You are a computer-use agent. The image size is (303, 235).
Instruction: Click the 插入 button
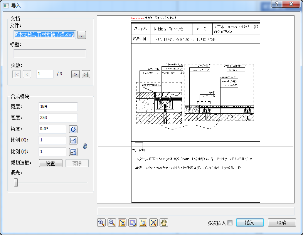point(250,223)
